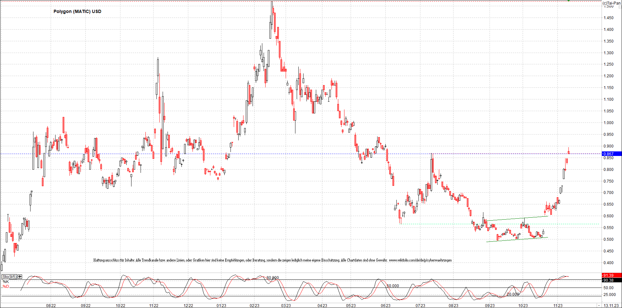The width and height of the screenshot is (622, 308).
Task: Click the (c)Tai-Pan copyright label
Action: [612, 3]
